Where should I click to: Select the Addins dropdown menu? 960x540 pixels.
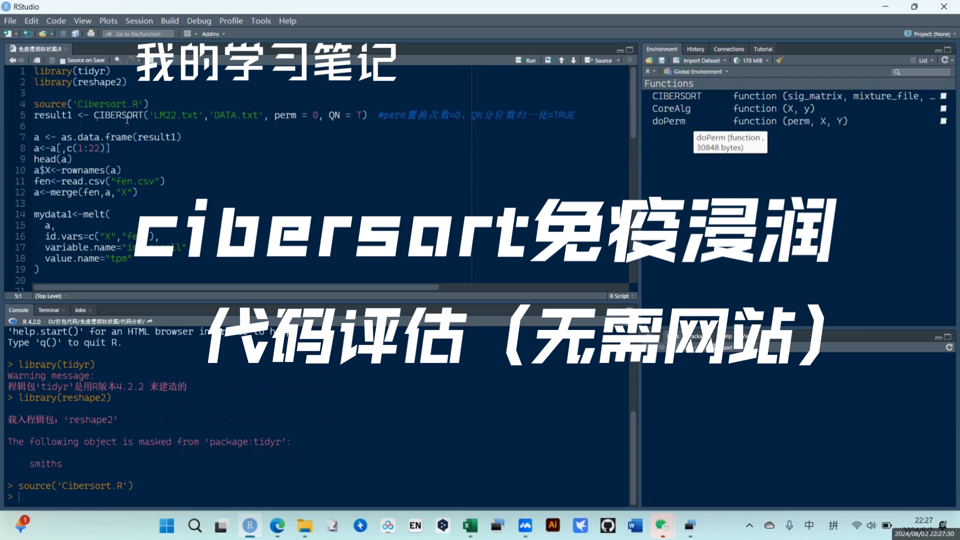pos(211,33)
